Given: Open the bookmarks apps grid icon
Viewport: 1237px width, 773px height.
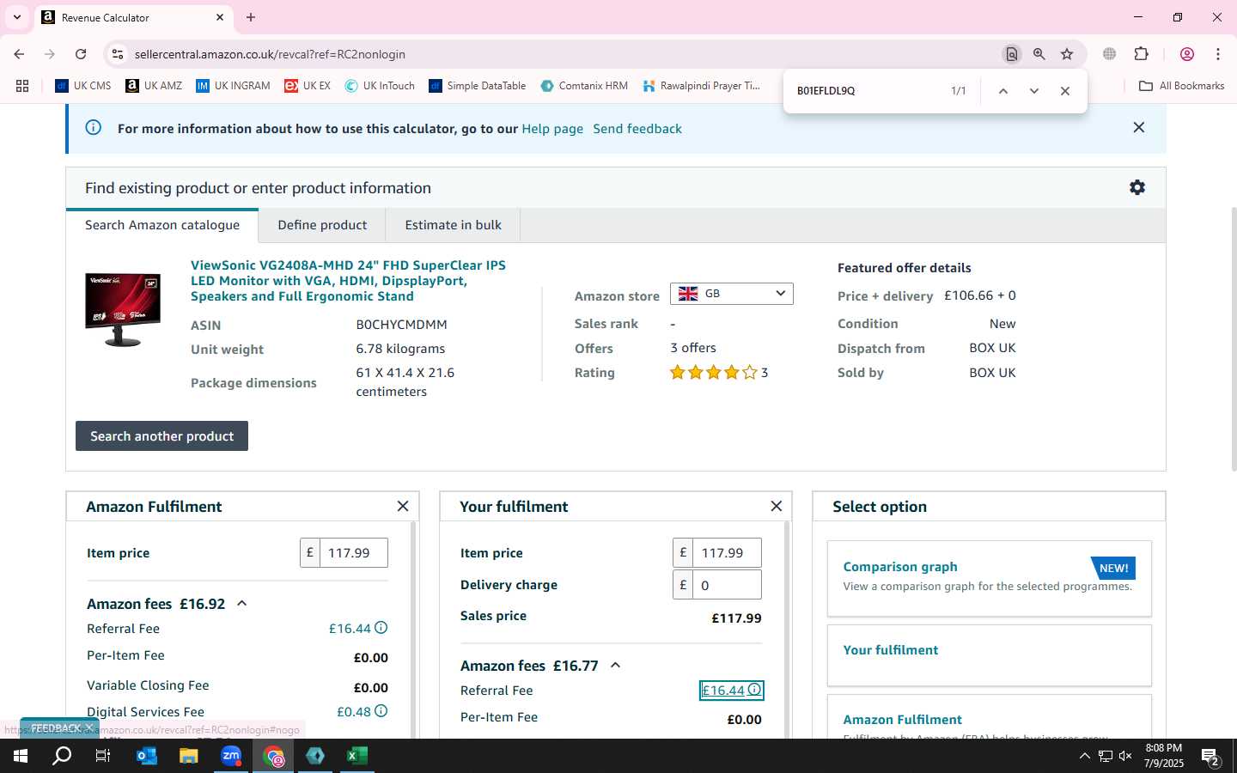Looking at the screenshot, I should point(22,86).
